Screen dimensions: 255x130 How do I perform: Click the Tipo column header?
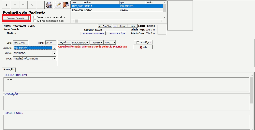(x=132, y=2)
